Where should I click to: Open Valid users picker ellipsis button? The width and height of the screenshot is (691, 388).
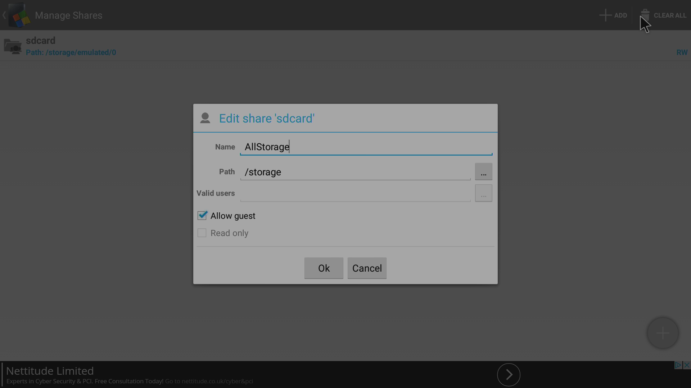(x=483, y=193)
